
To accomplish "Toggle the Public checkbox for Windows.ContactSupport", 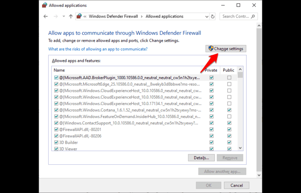I will click(229, 123).
